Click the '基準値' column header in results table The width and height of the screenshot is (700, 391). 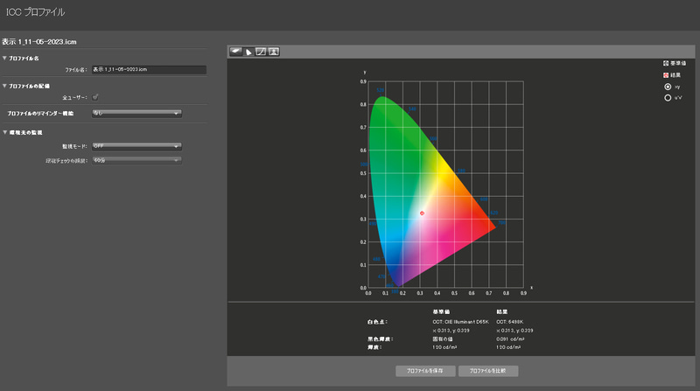click(x=441, y=311)
